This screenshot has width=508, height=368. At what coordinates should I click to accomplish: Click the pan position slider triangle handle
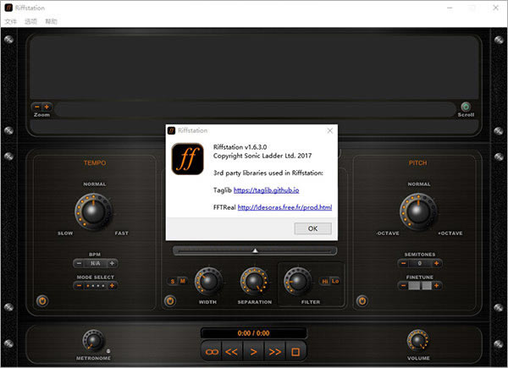[x=256, y=250]
